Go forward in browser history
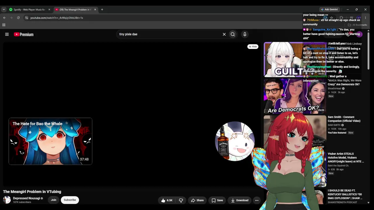Viewport: 374px width, 210px height. coord(11,18)
